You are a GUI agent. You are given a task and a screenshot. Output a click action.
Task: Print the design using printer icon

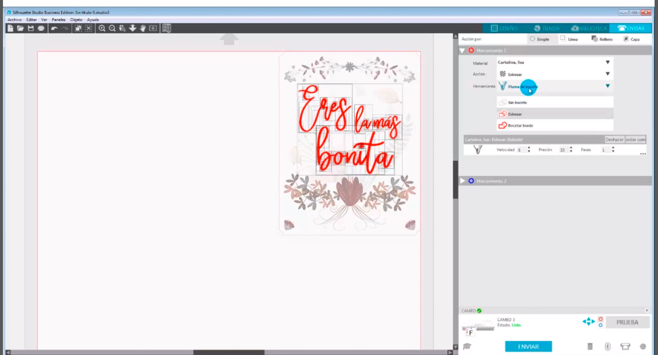[x=41, y=28]
